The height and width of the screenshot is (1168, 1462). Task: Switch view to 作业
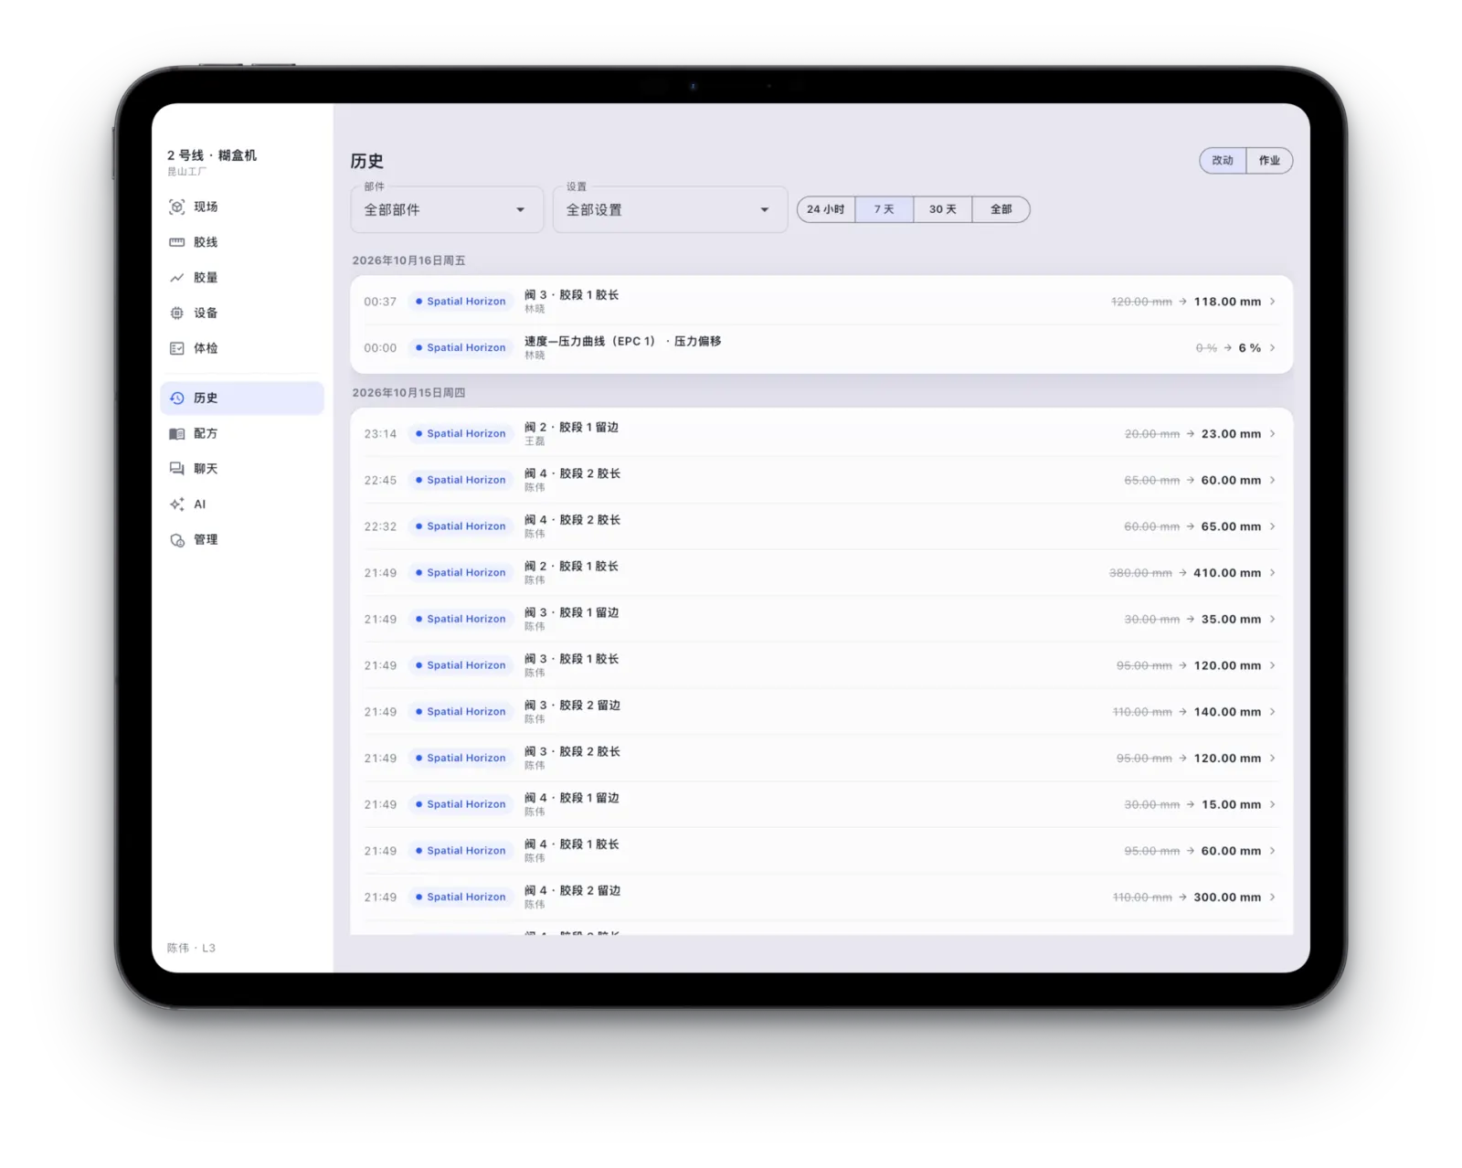click(1269, 161)
